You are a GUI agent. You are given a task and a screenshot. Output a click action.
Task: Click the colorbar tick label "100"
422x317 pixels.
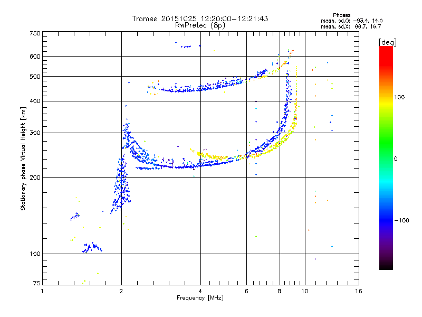399,97
